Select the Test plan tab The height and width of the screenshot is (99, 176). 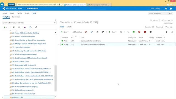tap(6, 17)
